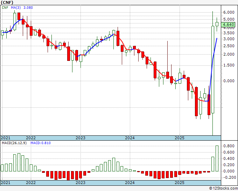The width and height of the screenshot is (238, 191).
Task: Click the 2022 label on price timeline
Action: pyautogui.click(x=31, y=138)
